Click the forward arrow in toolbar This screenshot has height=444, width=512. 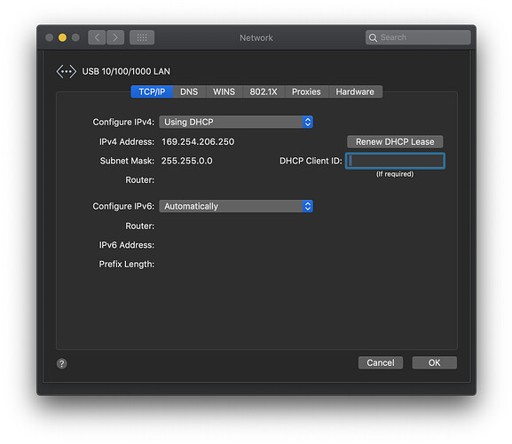click(115, 37)
